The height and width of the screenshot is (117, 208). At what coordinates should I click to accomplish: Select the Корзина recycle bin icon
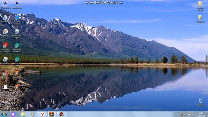click(x=201, y=102)
